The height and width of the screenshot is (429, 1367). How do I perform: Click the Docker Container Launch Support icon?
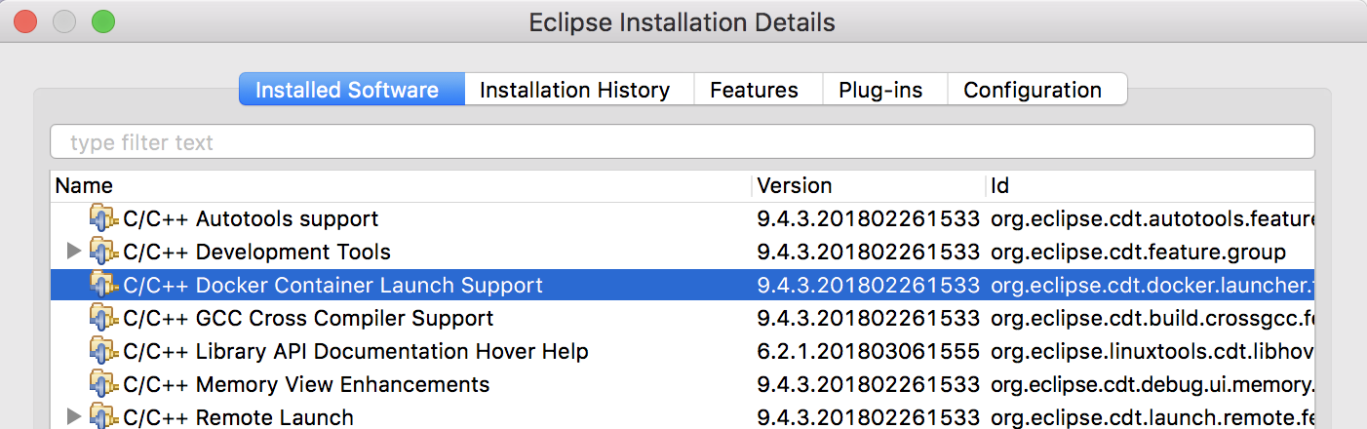102,285
